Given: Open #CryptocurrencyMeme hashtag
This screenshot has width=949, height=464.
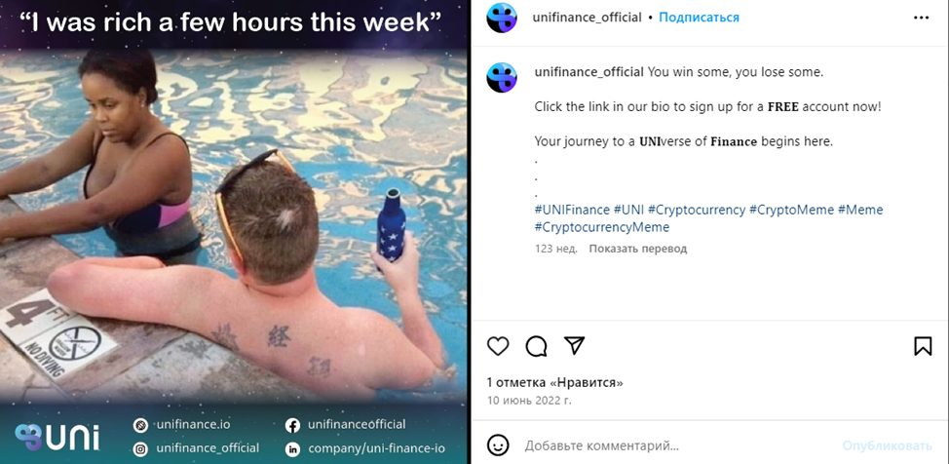Looking at the screenshot, I should [x=601, y=227].
